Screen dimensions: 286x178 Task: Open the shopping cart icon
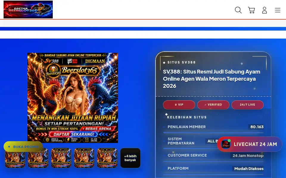(251, 10)
